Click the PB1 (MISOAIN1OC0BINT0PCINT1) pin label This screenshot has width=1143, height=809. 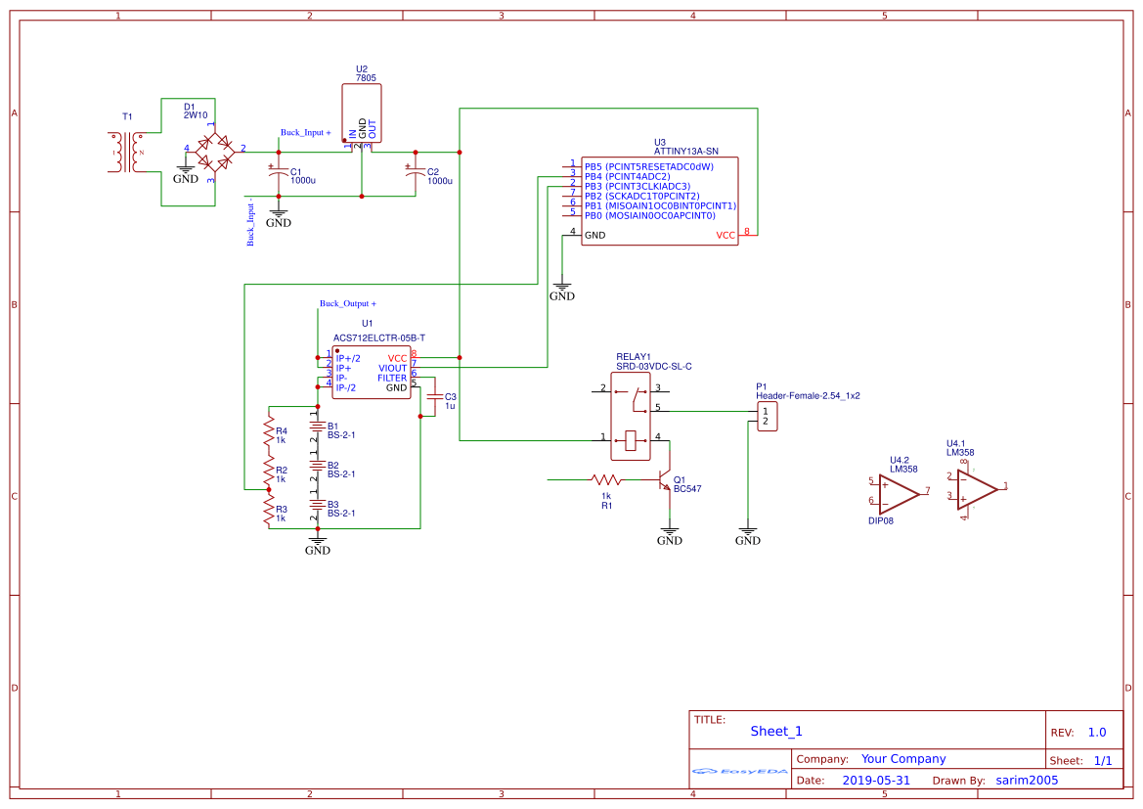coord(660,205)
